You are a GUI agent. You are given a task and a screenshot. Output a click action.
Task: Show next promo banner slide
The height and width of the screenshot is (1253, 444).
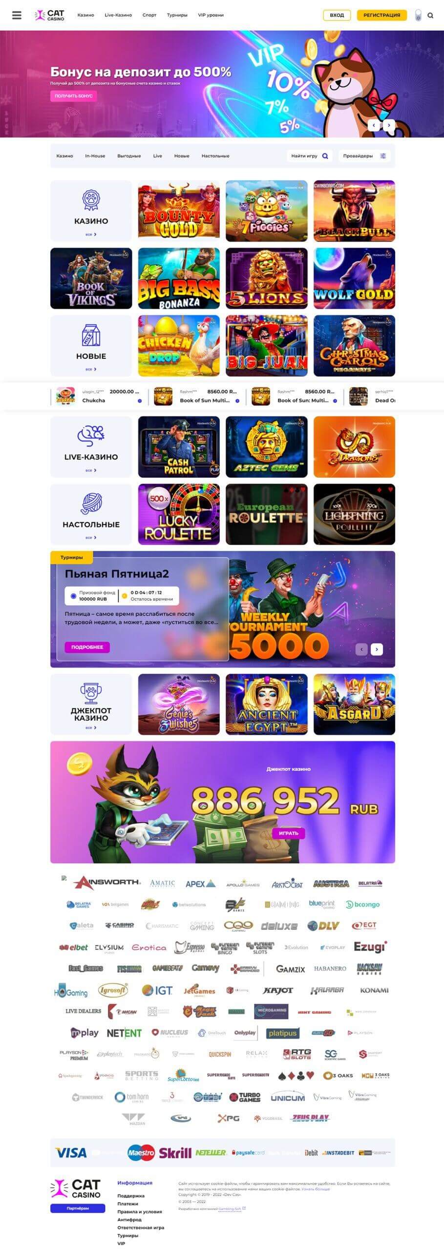coord(389,125)
